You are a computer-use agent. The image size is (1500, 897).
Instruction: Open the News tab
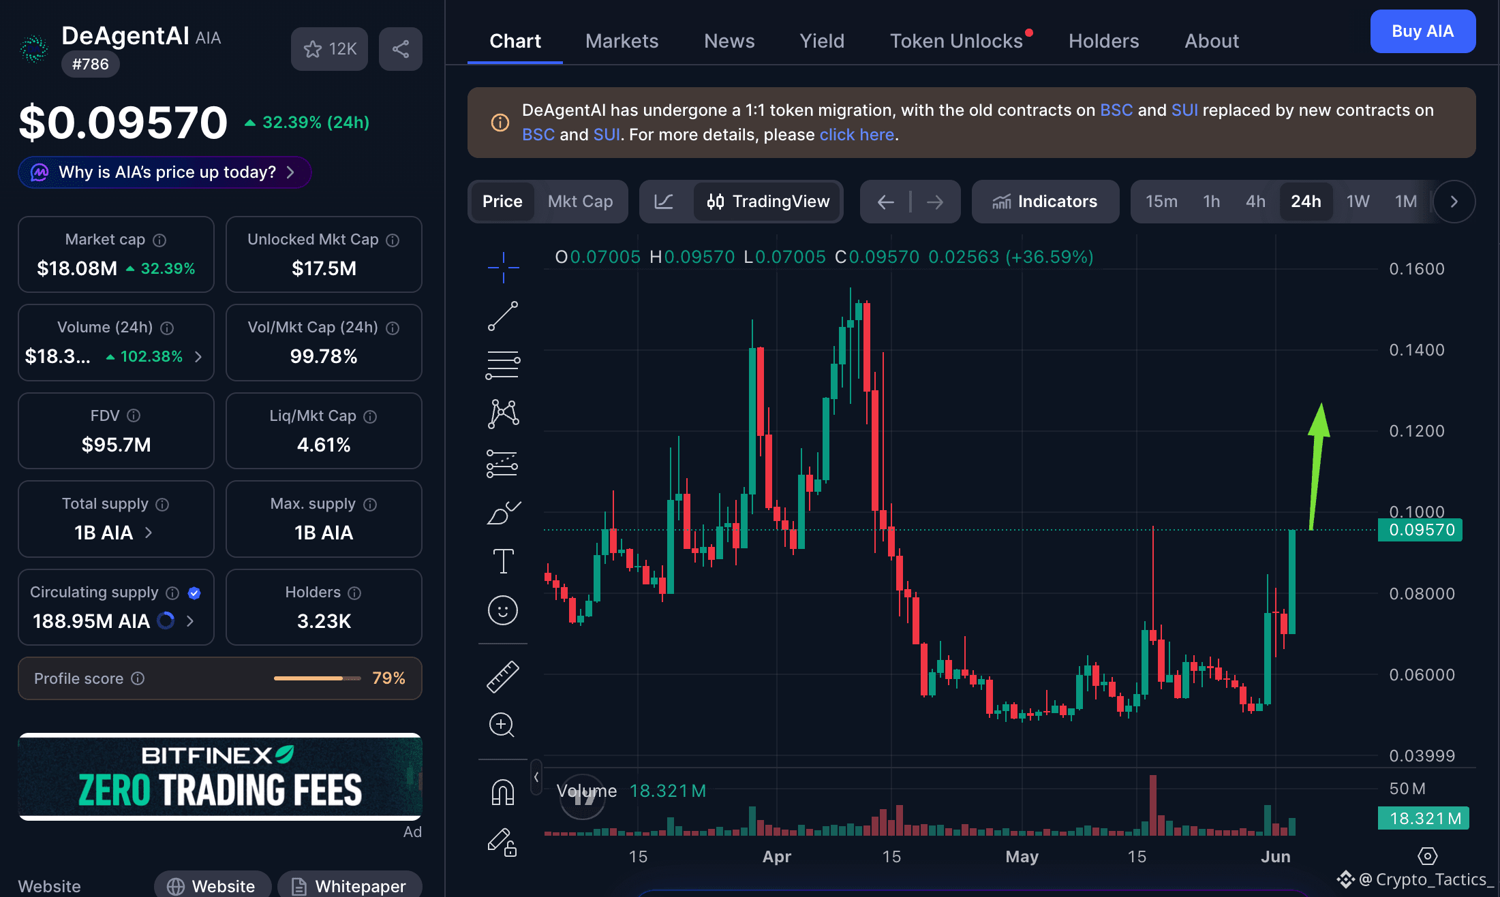tap(729, 41)
